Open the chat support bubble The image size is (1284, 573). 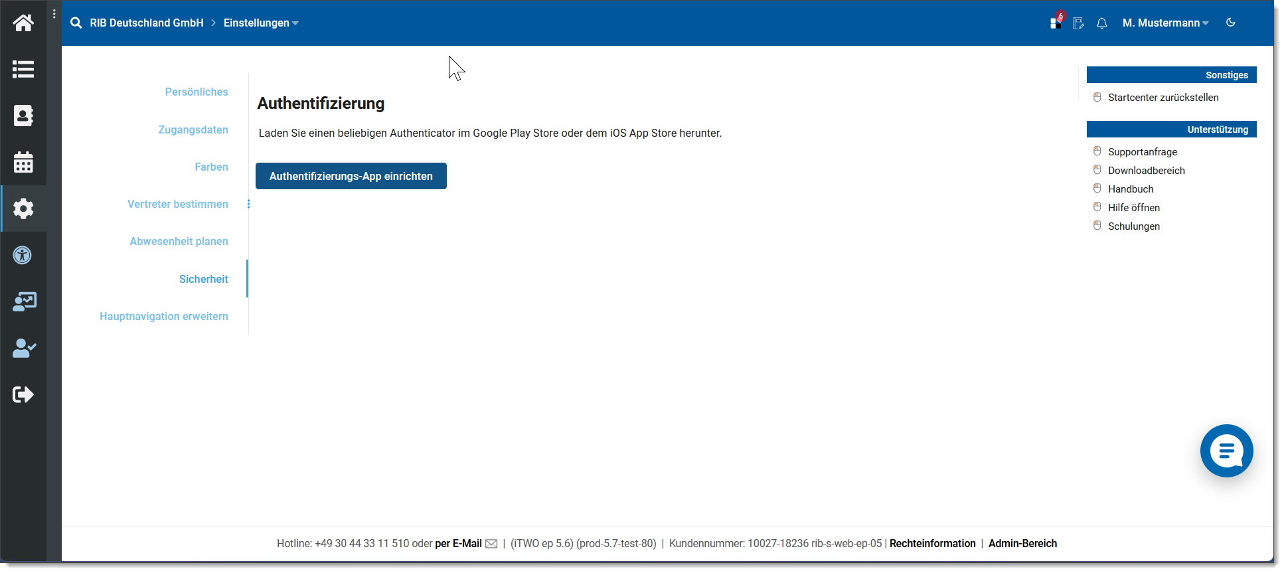click(x=1226, y=451)
